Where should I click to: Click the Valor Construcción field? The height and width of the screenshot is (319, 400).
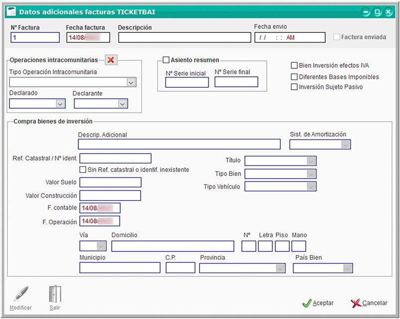coord(110,195)
